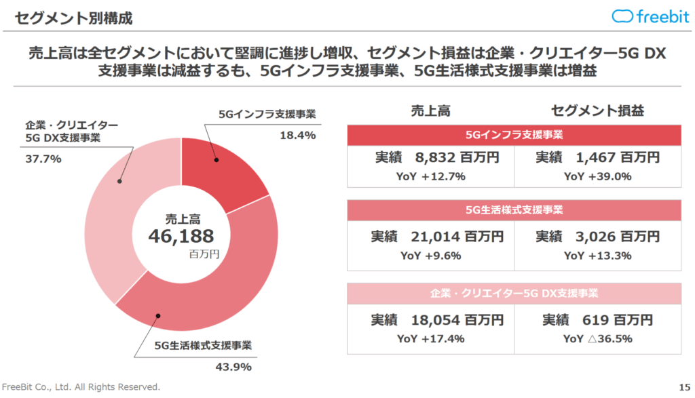Select the 5G生活様式支援事業 table header bar
Viewport: 695px width, 398px height.
(x=514, y=210)
